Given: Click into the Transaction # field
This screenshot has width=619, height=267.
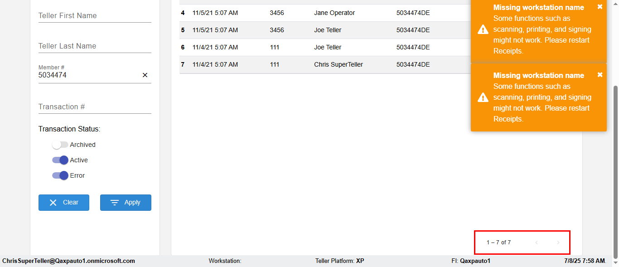Looking at the screenshot, I should (95, 107).
